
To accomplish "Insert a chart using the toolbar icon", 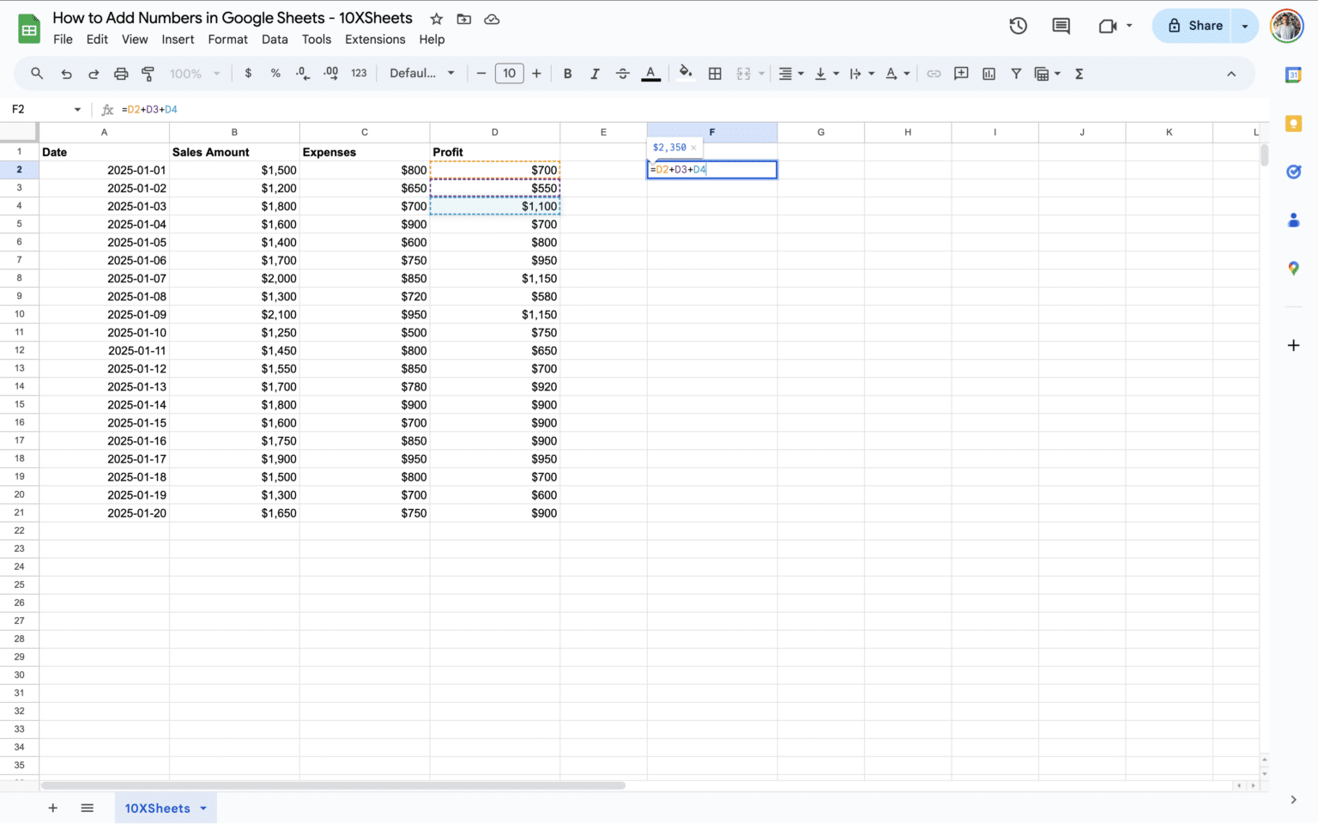I will pyautogui.click(x=988, y=73).
